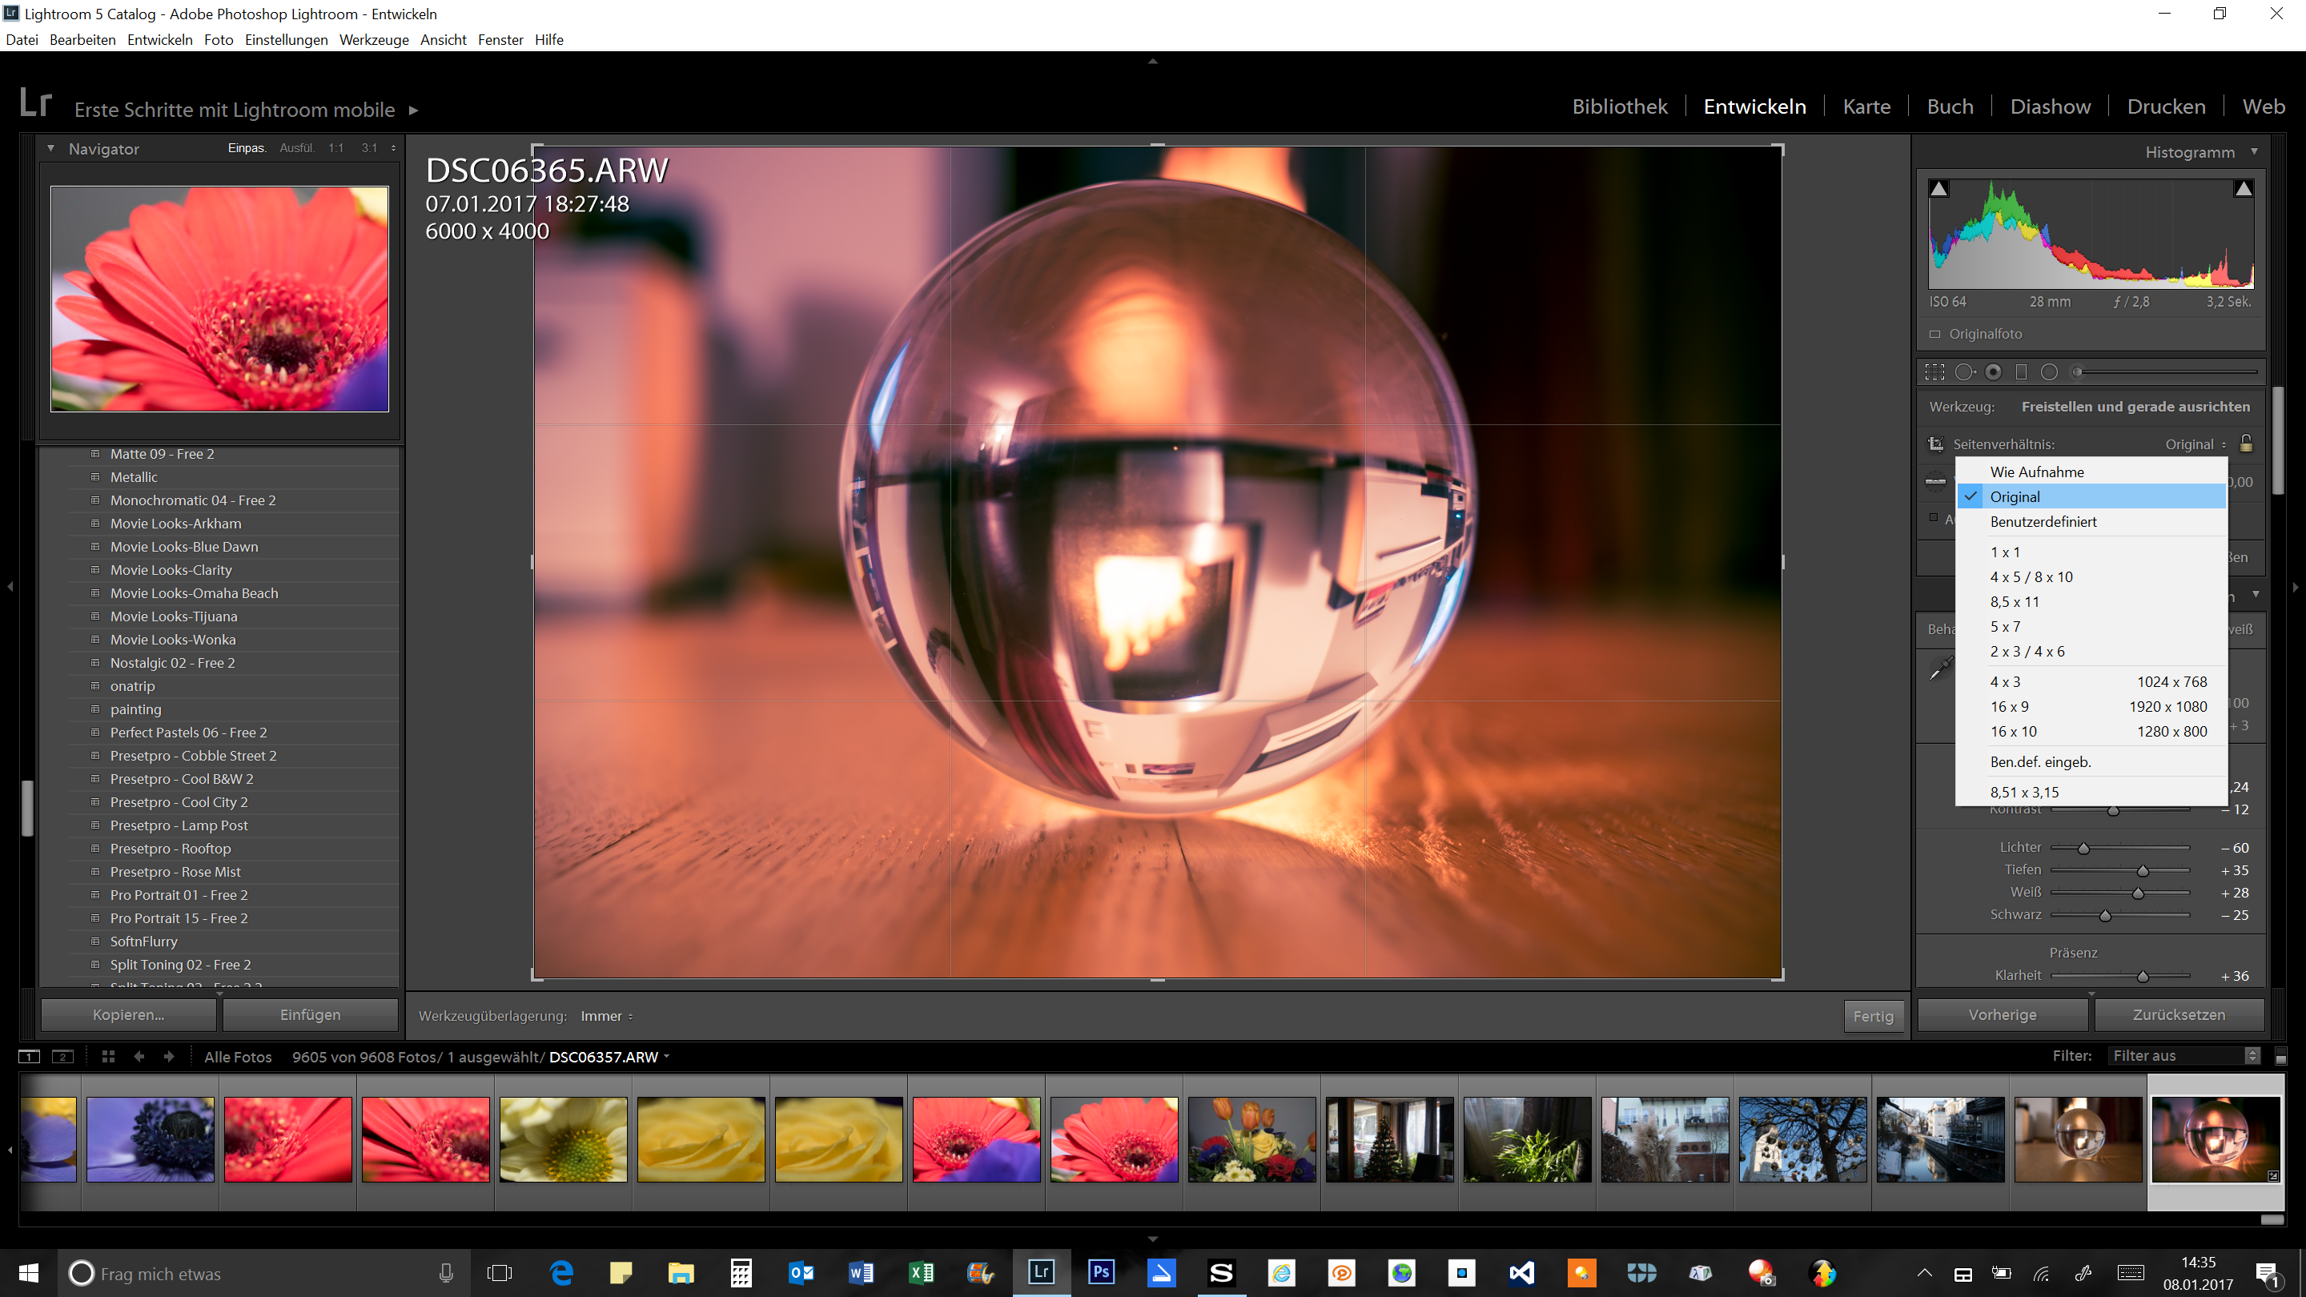2306x1297 pixels.
Task: Open the Werkzeuge menu
Action: click(x=373, y=39)
